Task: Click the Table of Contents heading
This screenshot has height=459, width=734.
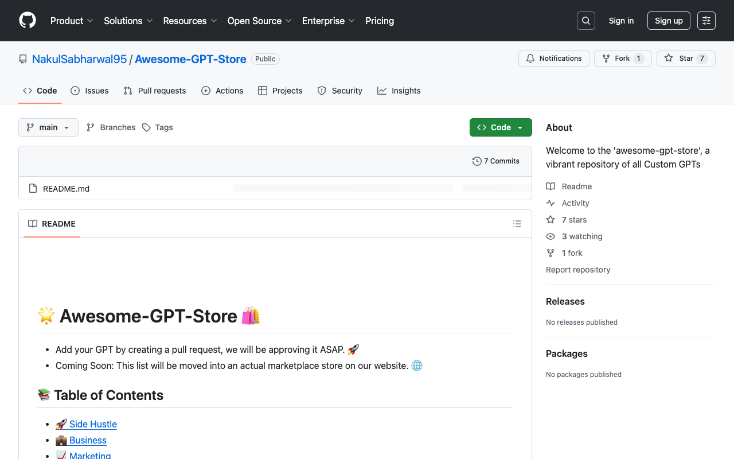Action: pos(100,395)
